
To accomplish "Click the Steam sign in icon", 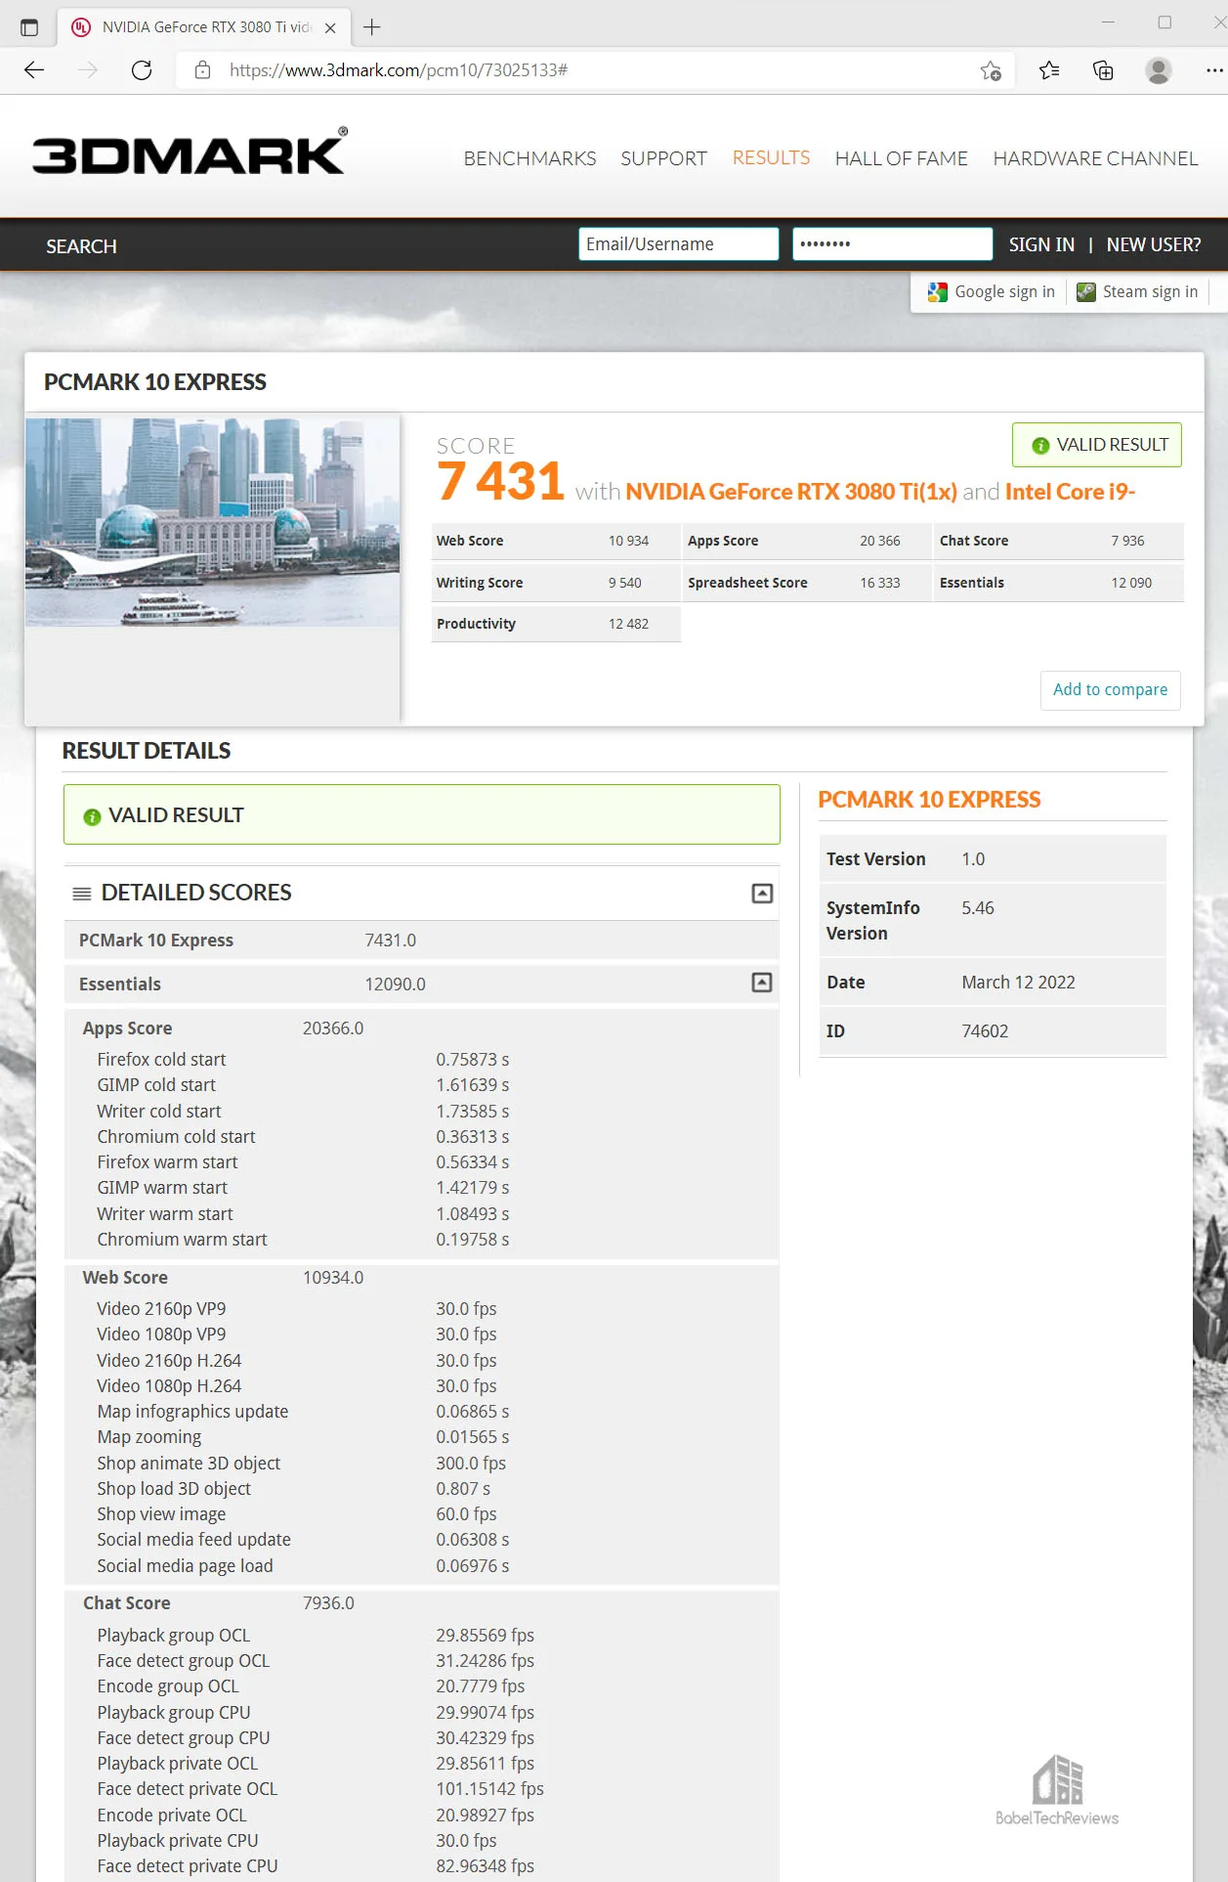I will [1085, 291].
